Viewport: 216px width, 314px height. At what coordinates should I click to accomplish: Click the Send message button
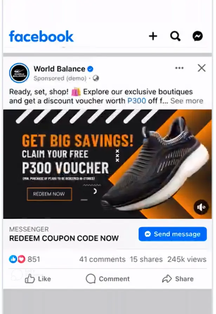pyautogui.click(x=173, y=234)
